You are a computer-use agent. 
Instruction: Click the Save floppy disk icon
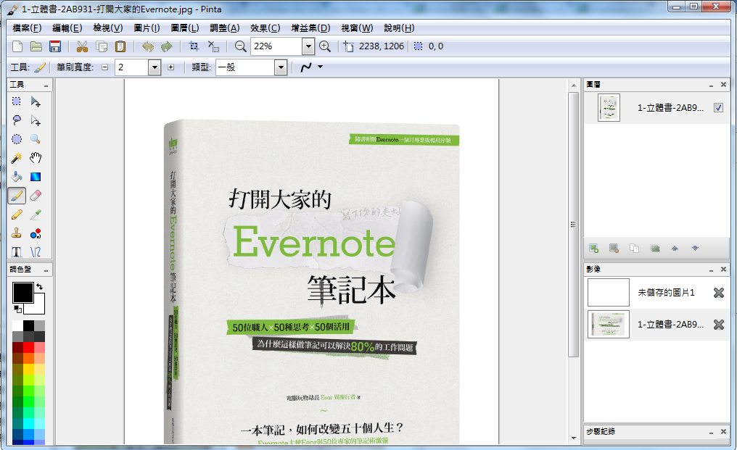point(54,46)
